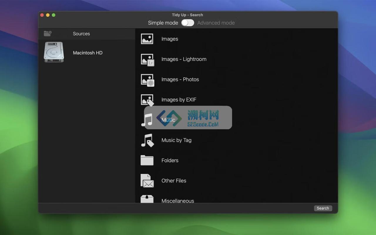Toggle the Simple/Advanced mode switch
Viewport: 376px width, 235px height.
coord(187,23)
